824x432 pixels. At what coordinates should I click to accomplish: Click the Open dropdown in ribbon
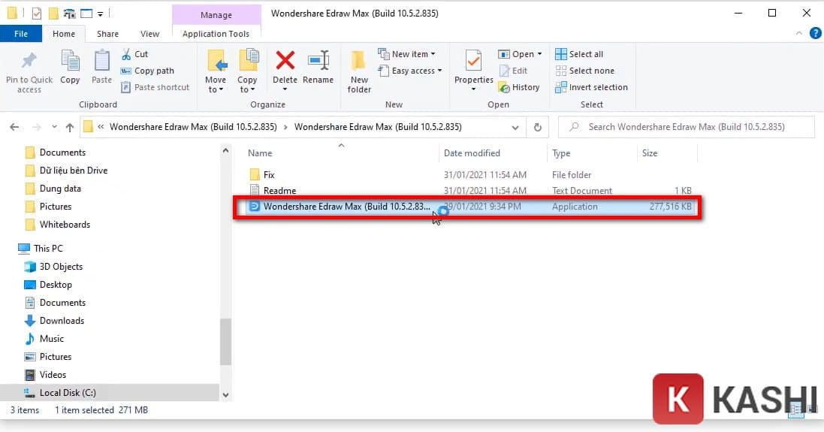(x=520, y=54)
